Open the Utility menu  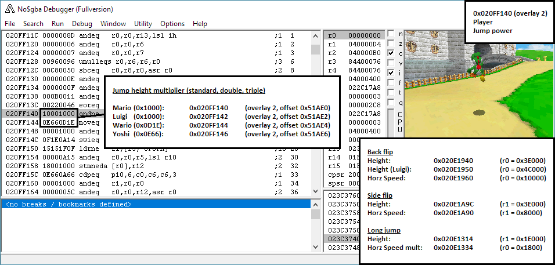point(143,24)
